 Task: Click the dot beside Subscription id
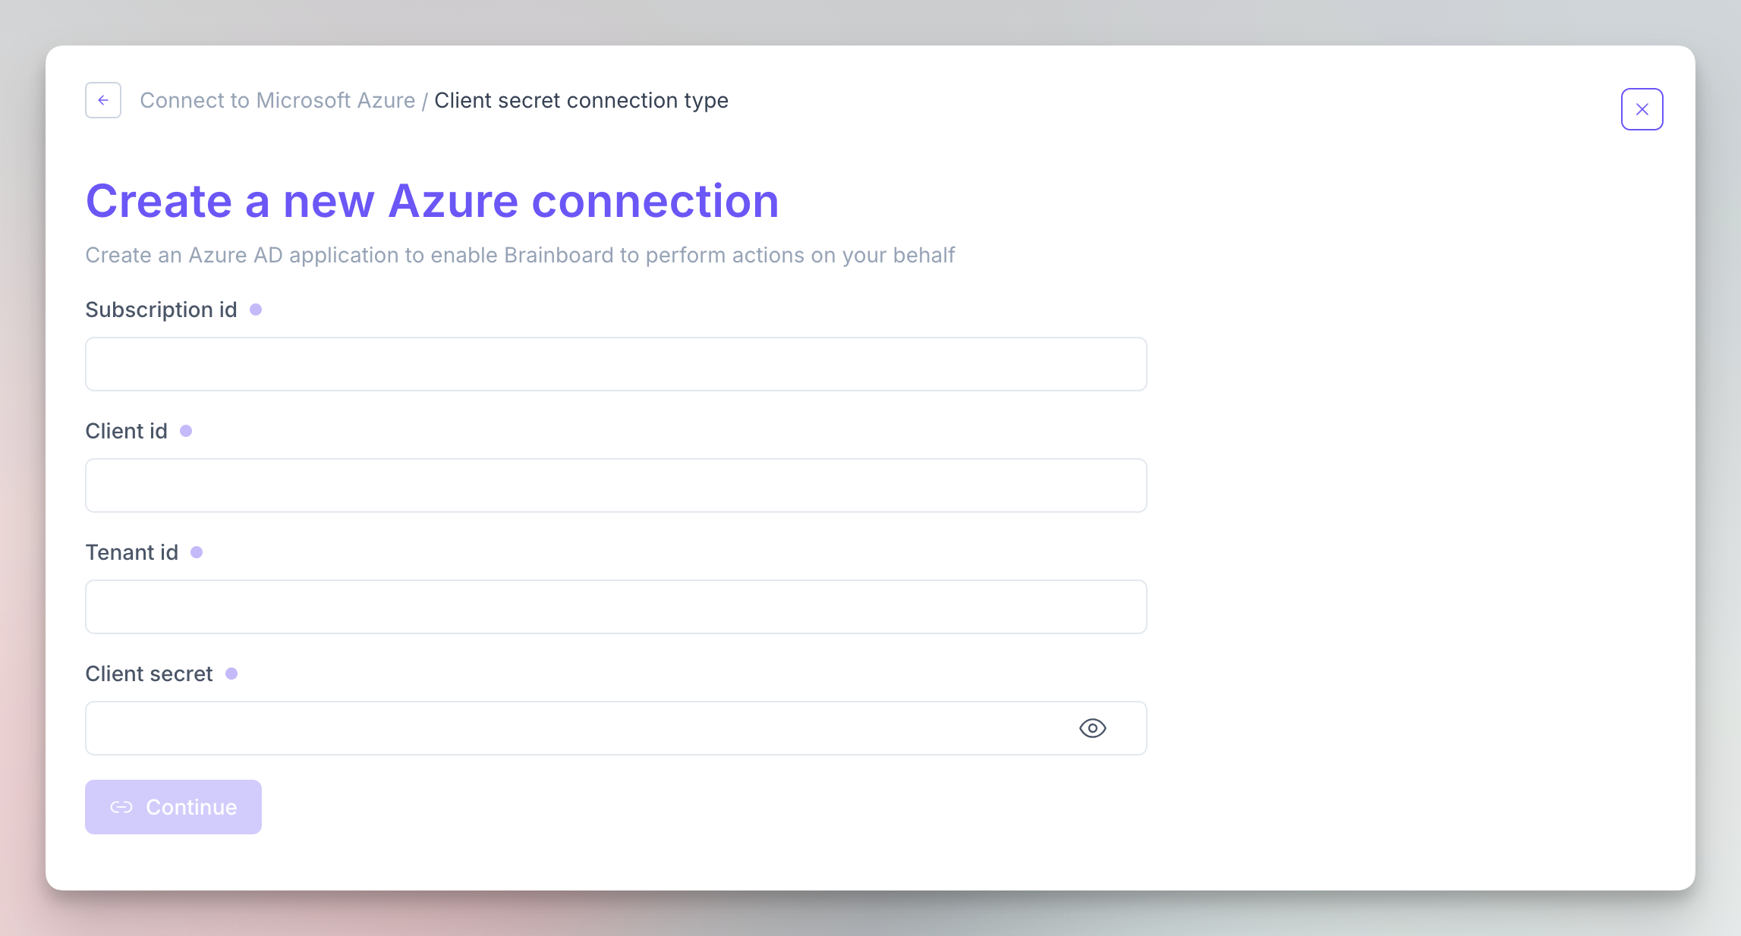point(256,309)
